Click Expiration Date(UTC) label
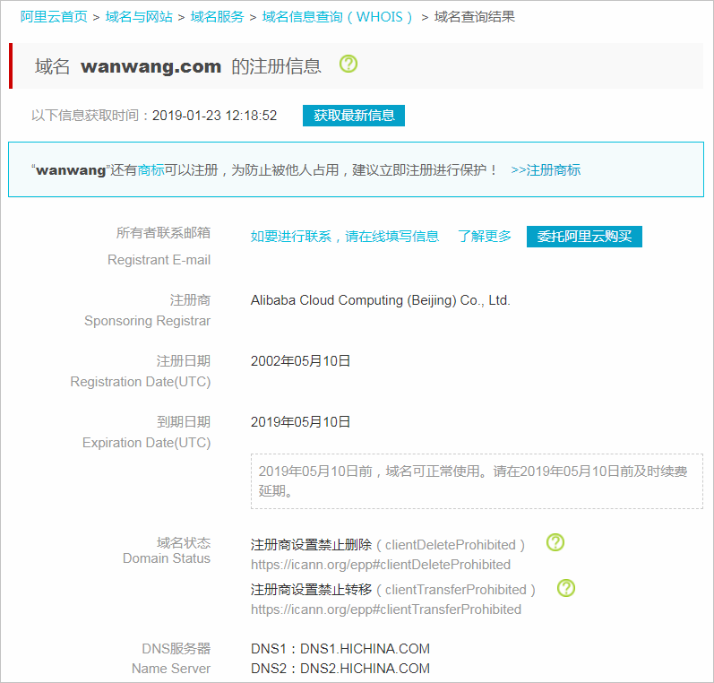The width and height of the screenshot is (714, 683). 146,443
